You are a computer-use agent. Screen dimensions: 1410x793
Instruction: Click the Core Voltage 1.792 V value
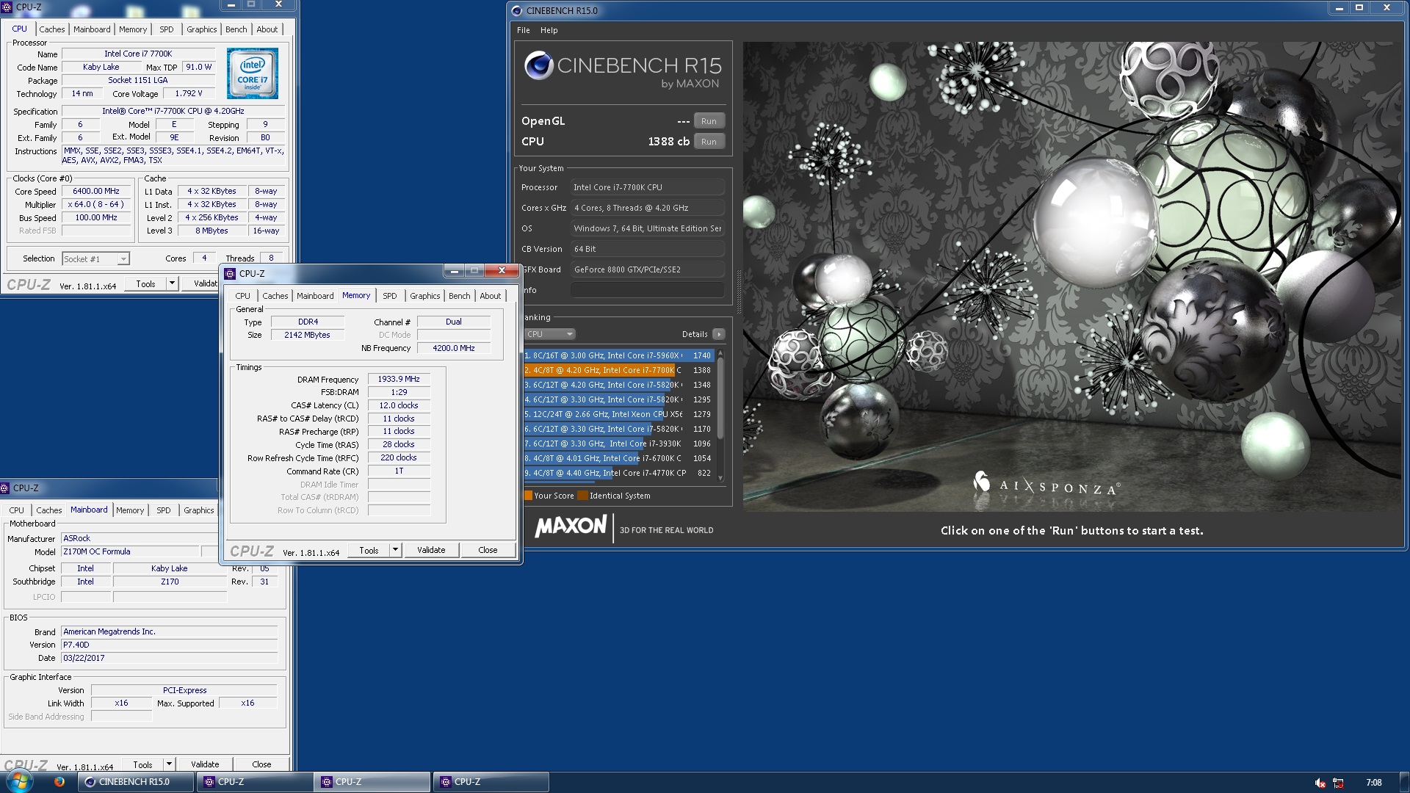coord(188,93)
